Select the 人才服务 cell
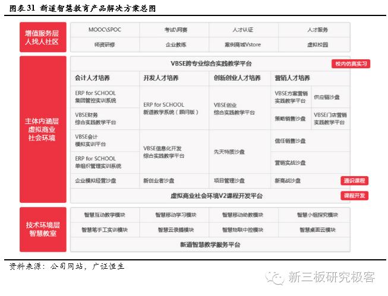This screenshot has height=296, width=388. click(x=314, y=30)
